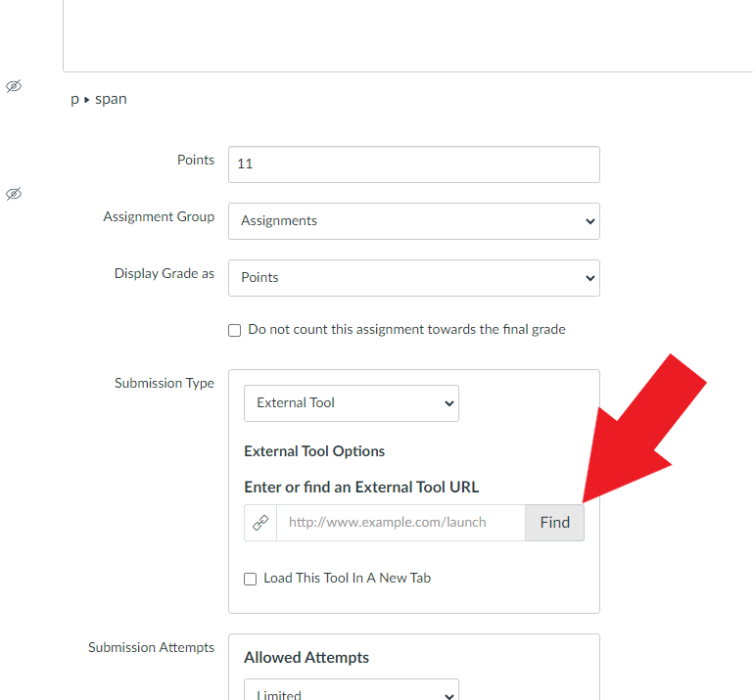Open the Submission Type External Tool dropdown
753x700 pixels.
(351, 403)
